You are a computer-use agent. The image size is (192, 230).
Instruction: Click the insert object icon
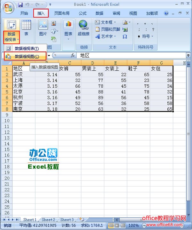coord(125,29)
